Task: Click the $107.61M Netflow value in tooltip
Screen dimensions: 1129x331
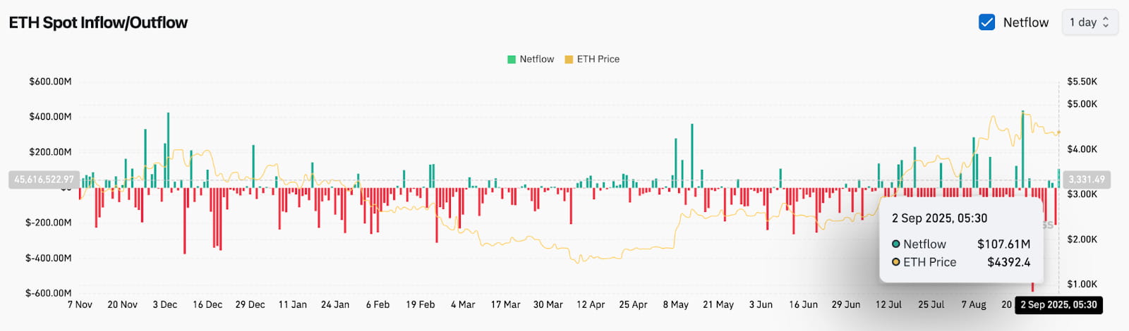Action: coord(1003,244)
